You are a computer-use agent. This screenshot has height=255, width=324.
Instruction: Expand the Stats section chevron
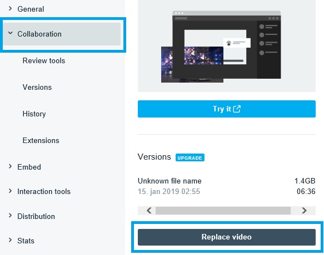(x=10, y=240)
